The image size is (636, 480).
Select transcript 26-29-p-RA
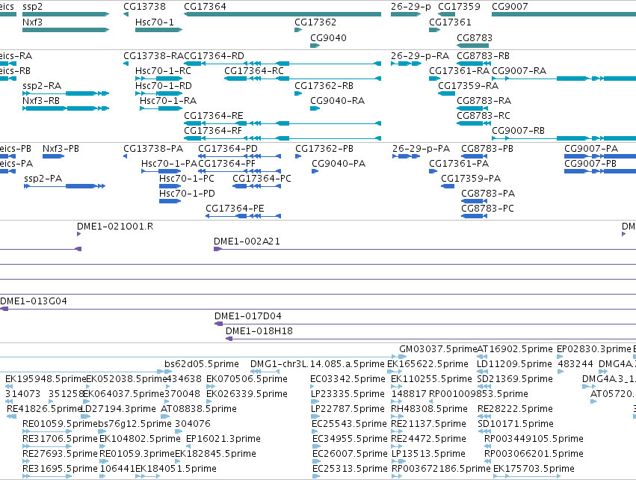(x=406, y=64)
